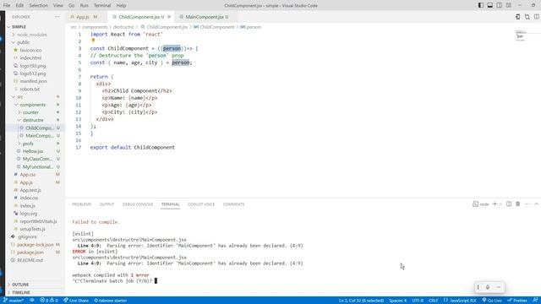The height and width of the screenshot is (304, 541).
Task: Open the Selection menu
Action: click(x=38, y=6)
